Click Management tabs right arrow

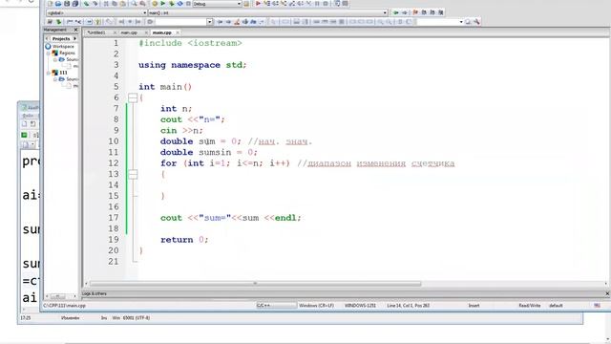(x=74, y=38)
